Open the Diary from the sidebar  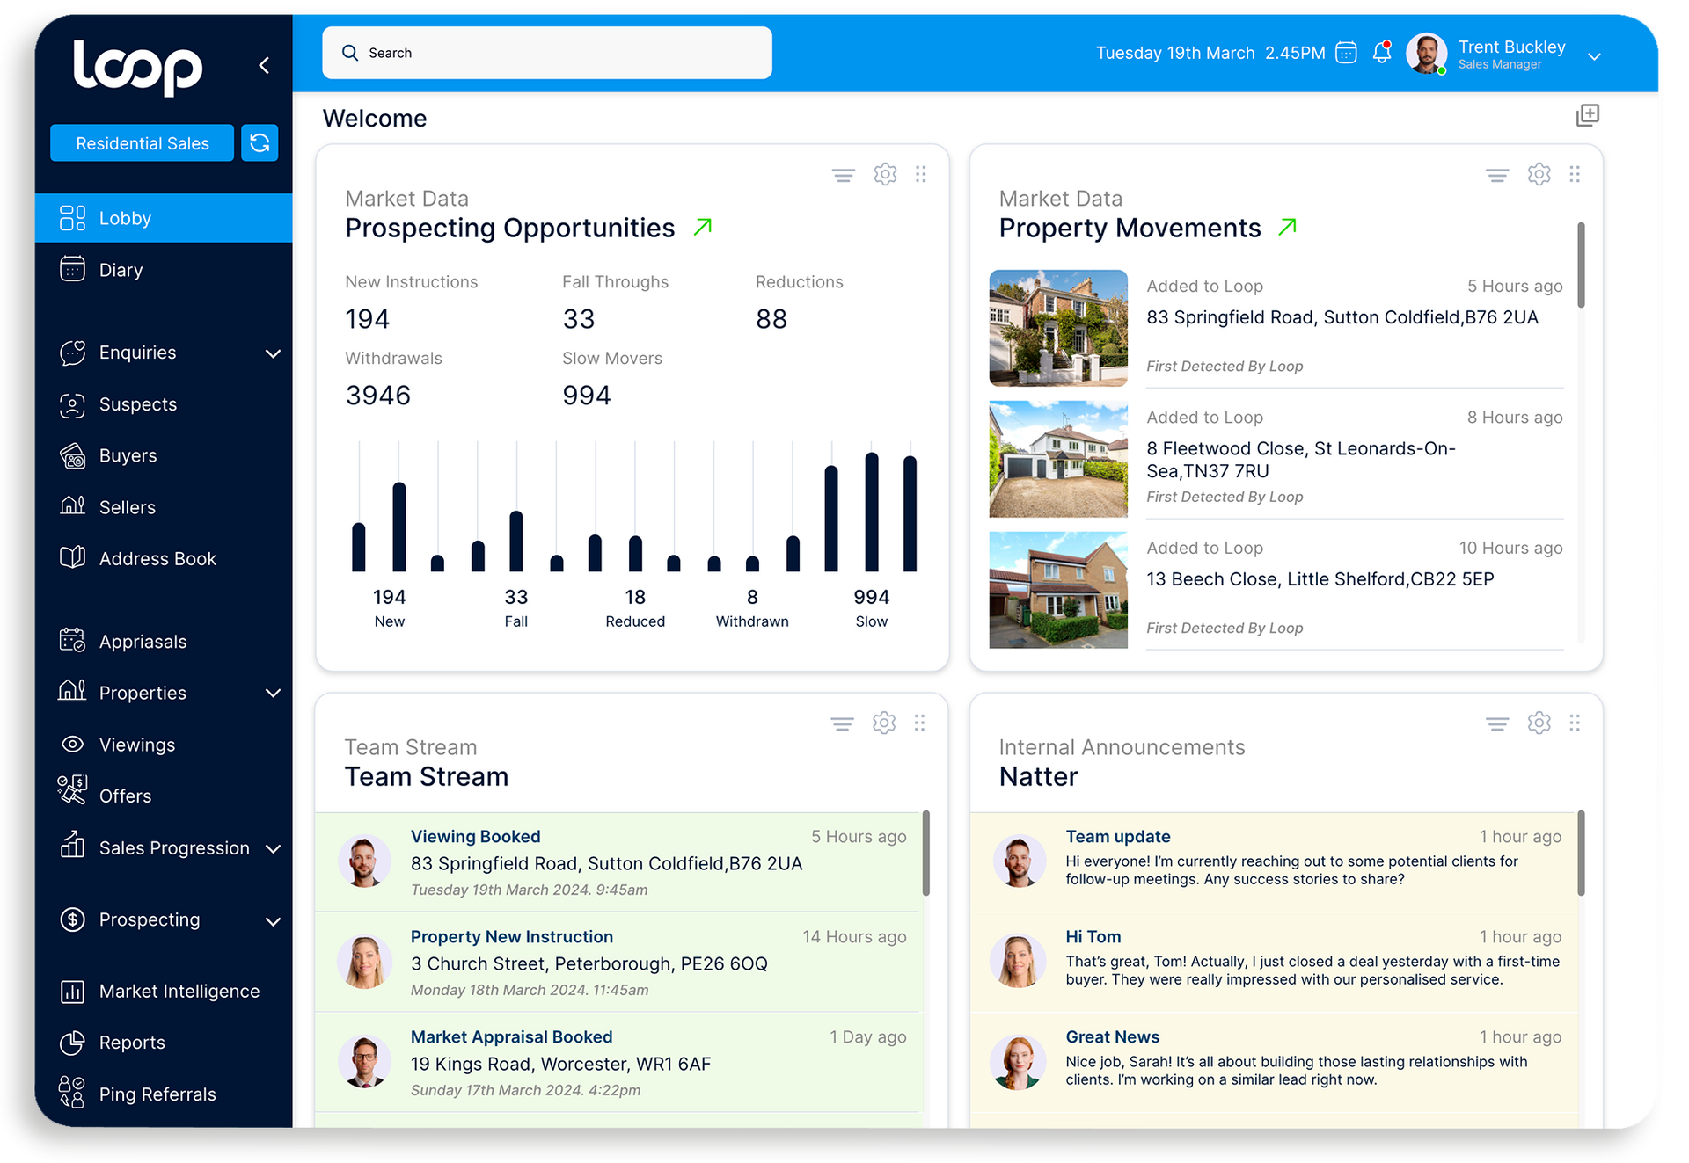click(121, 269)
